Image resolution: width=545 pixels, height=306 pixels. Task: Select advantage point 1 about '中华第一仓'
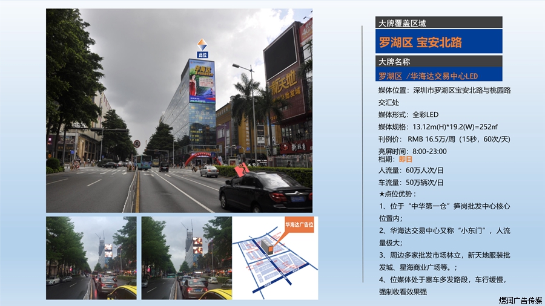pos(444,212)
